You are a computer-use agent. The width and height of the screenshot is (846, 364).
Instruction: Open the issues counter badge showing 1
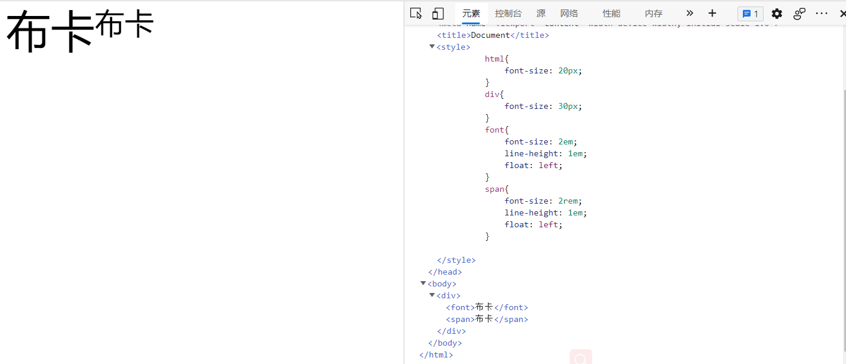[750, 14]
